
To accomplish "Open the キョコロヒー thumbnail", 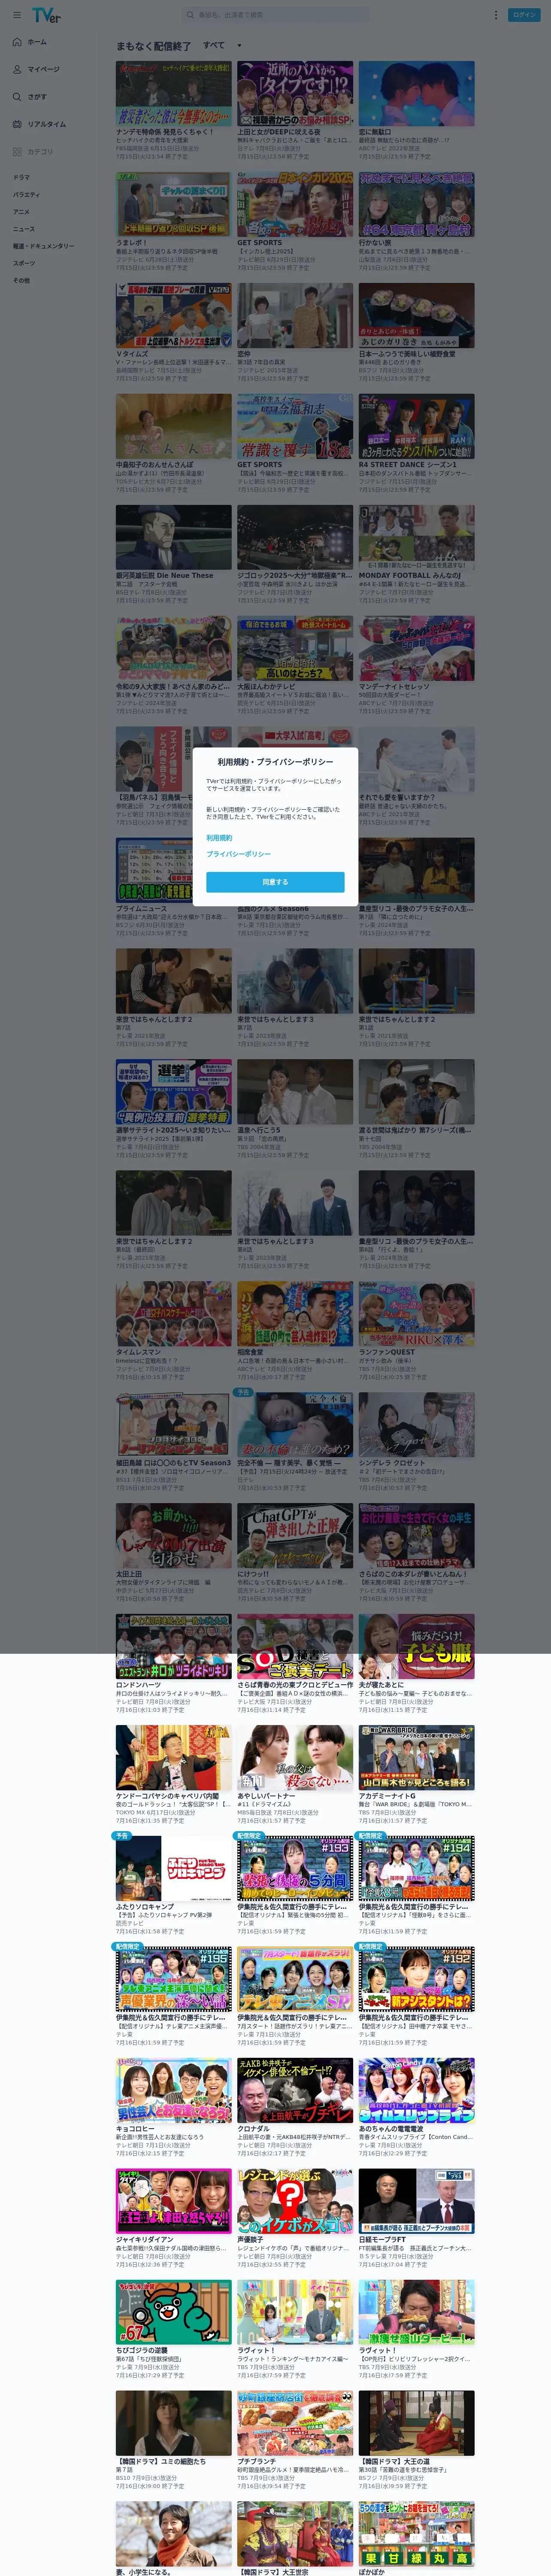I will (x=173, y=2089).
